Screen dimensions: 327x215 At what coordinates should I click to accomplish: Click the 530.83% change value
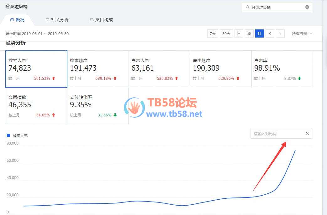click(x=165, y=79)
